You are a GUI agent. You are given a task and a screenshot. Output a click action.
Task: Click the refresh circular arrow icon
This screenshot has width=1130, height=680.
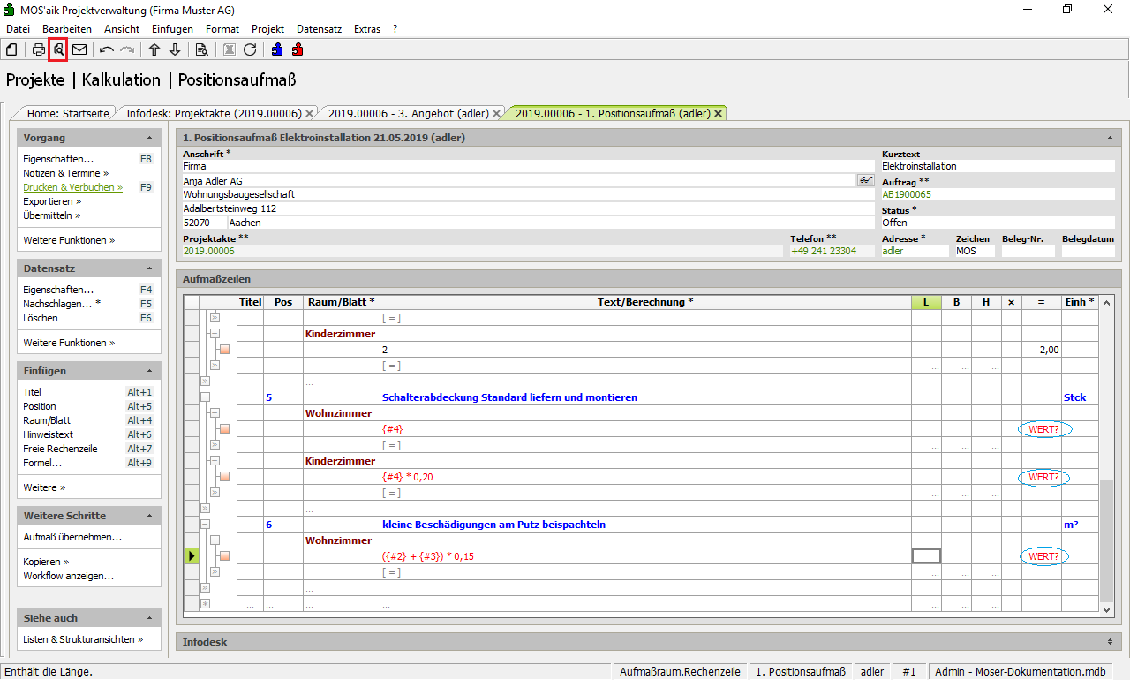point(250,49)
